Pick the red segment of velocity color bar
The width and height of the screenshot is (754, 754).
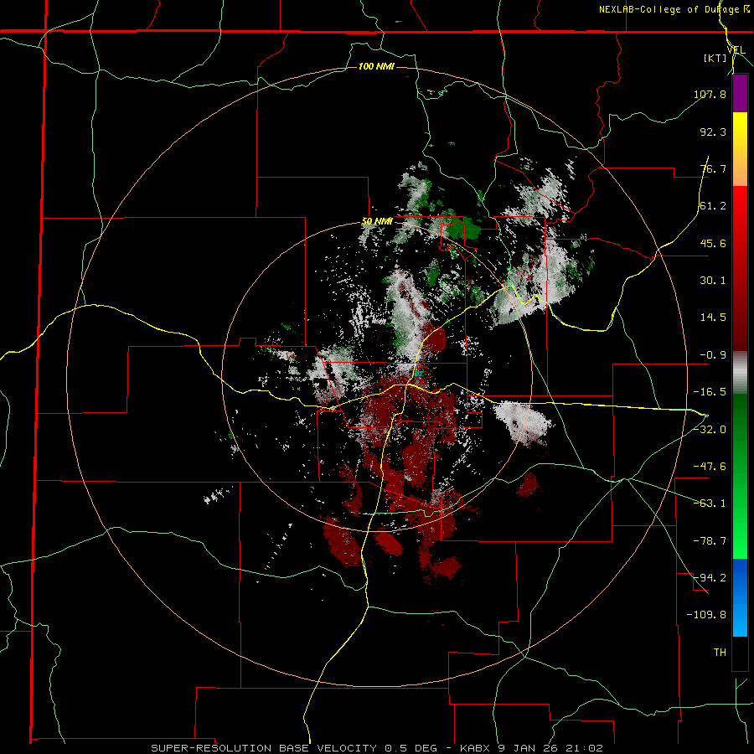tap(740, 268)
